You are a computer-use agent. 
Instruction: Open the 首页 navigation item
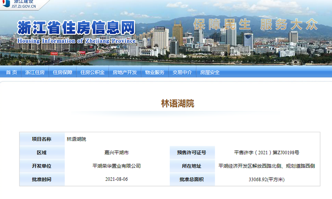pyautogui.click(x=12, y=73)
